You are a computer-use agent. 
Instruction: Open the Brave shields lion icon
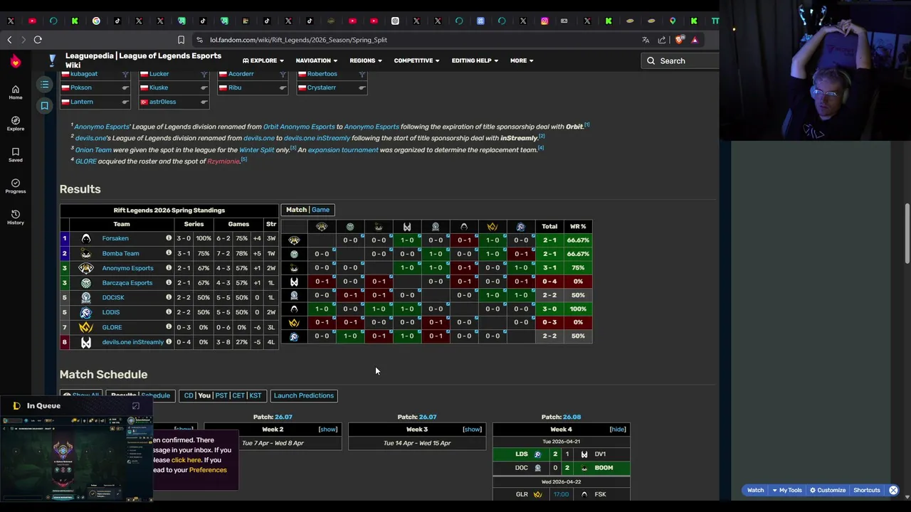click(x=678, y=40)
